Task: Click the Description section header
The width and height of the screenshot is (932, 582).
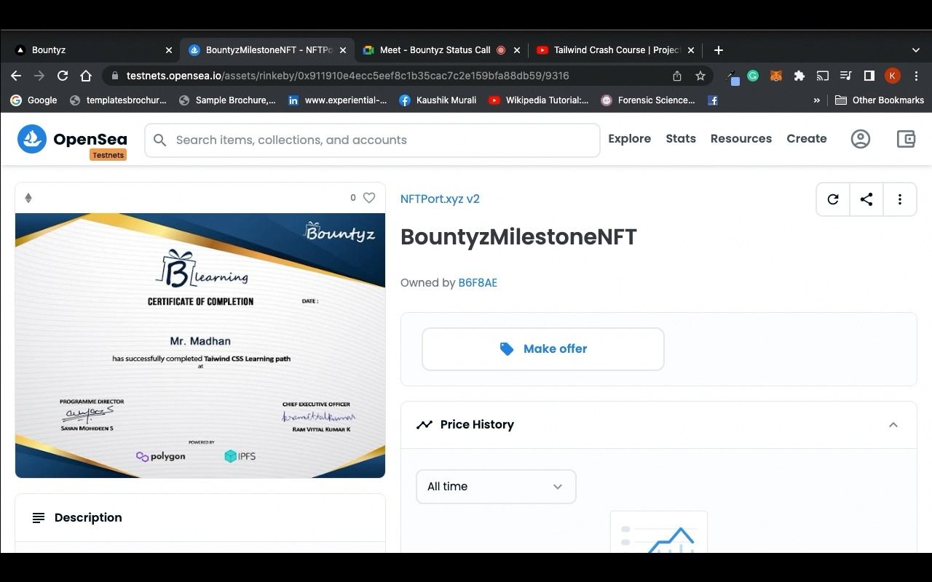Action: 200,518
